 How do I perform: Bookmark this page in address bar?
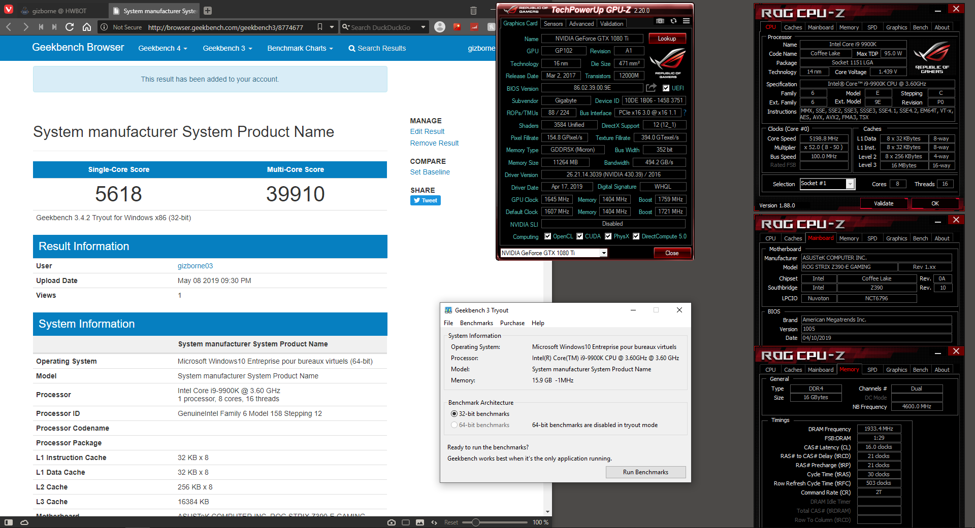point(319,27)
